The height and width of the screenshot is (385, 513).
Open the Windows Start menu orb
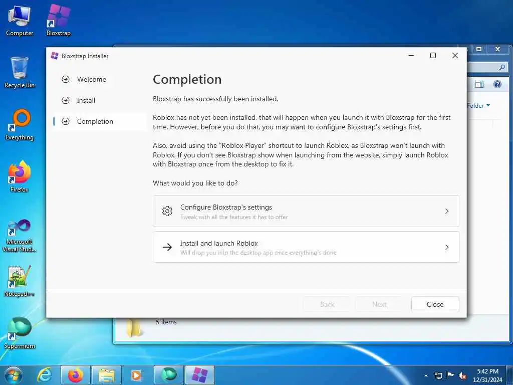pyautogui.click(x=14, y=375)
